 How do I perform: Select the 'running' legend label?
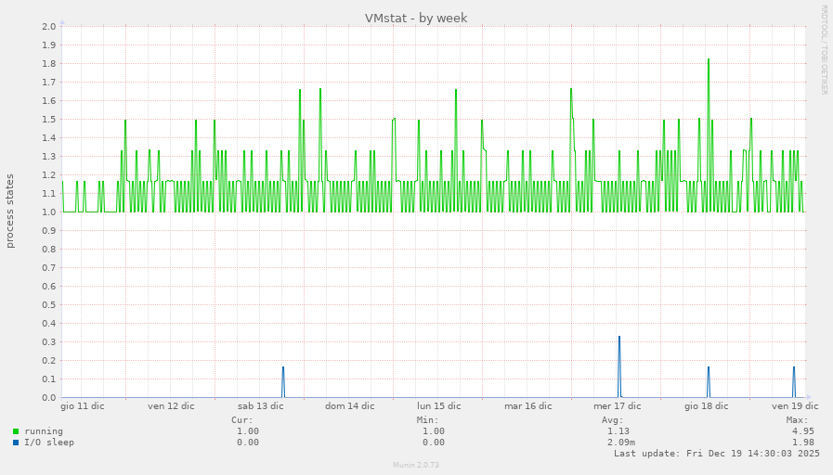(x=44, y=431)
